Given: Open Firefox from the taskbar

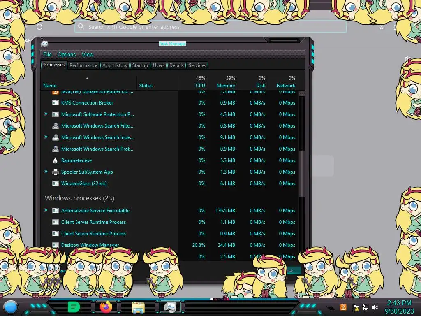Looking at the screenshot, I should [106, 307].
